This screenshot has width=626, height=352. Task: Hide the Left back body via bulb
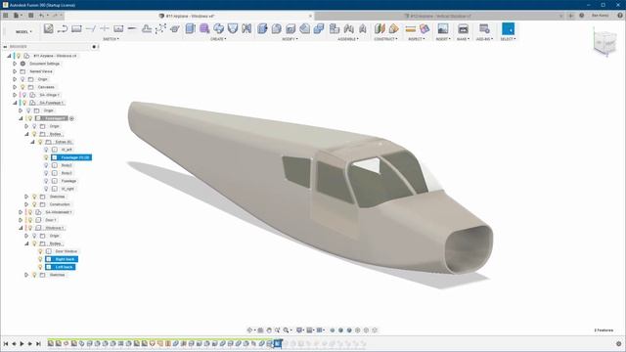[40, 267]
